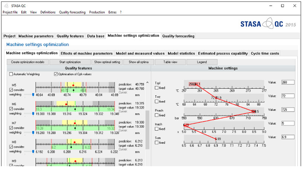
Task: Switch to the Machine parameters tab
Action: [36, 36]
